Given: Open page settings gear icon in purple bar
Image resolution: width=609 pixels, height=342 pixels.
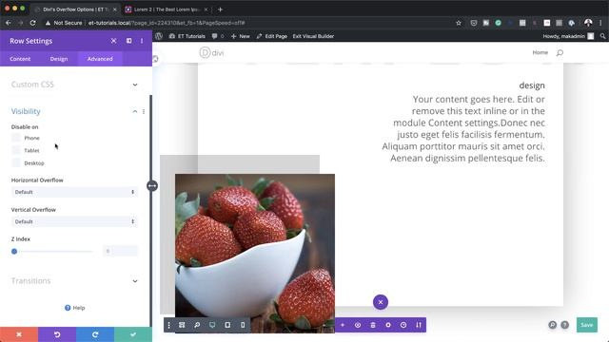Looking at the screenshot, I should [x=388, y=325].
